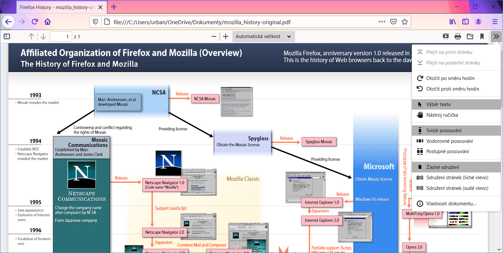Toggle the PDF sidebar panel

[7, 36]
